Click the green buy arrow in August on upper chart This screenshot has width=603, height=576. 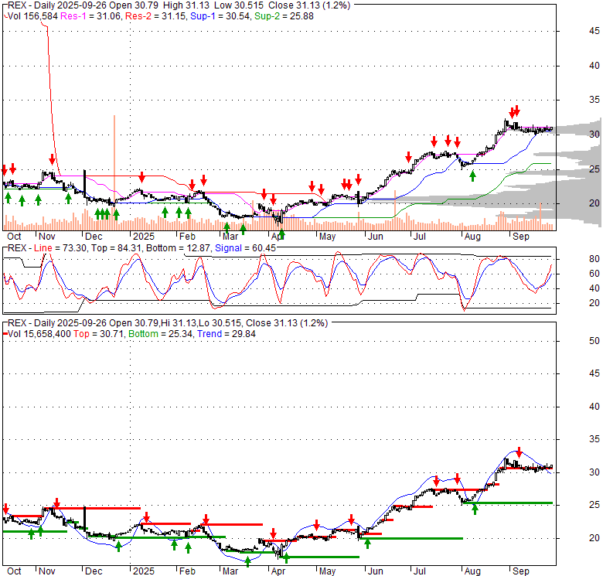(472, 176)
